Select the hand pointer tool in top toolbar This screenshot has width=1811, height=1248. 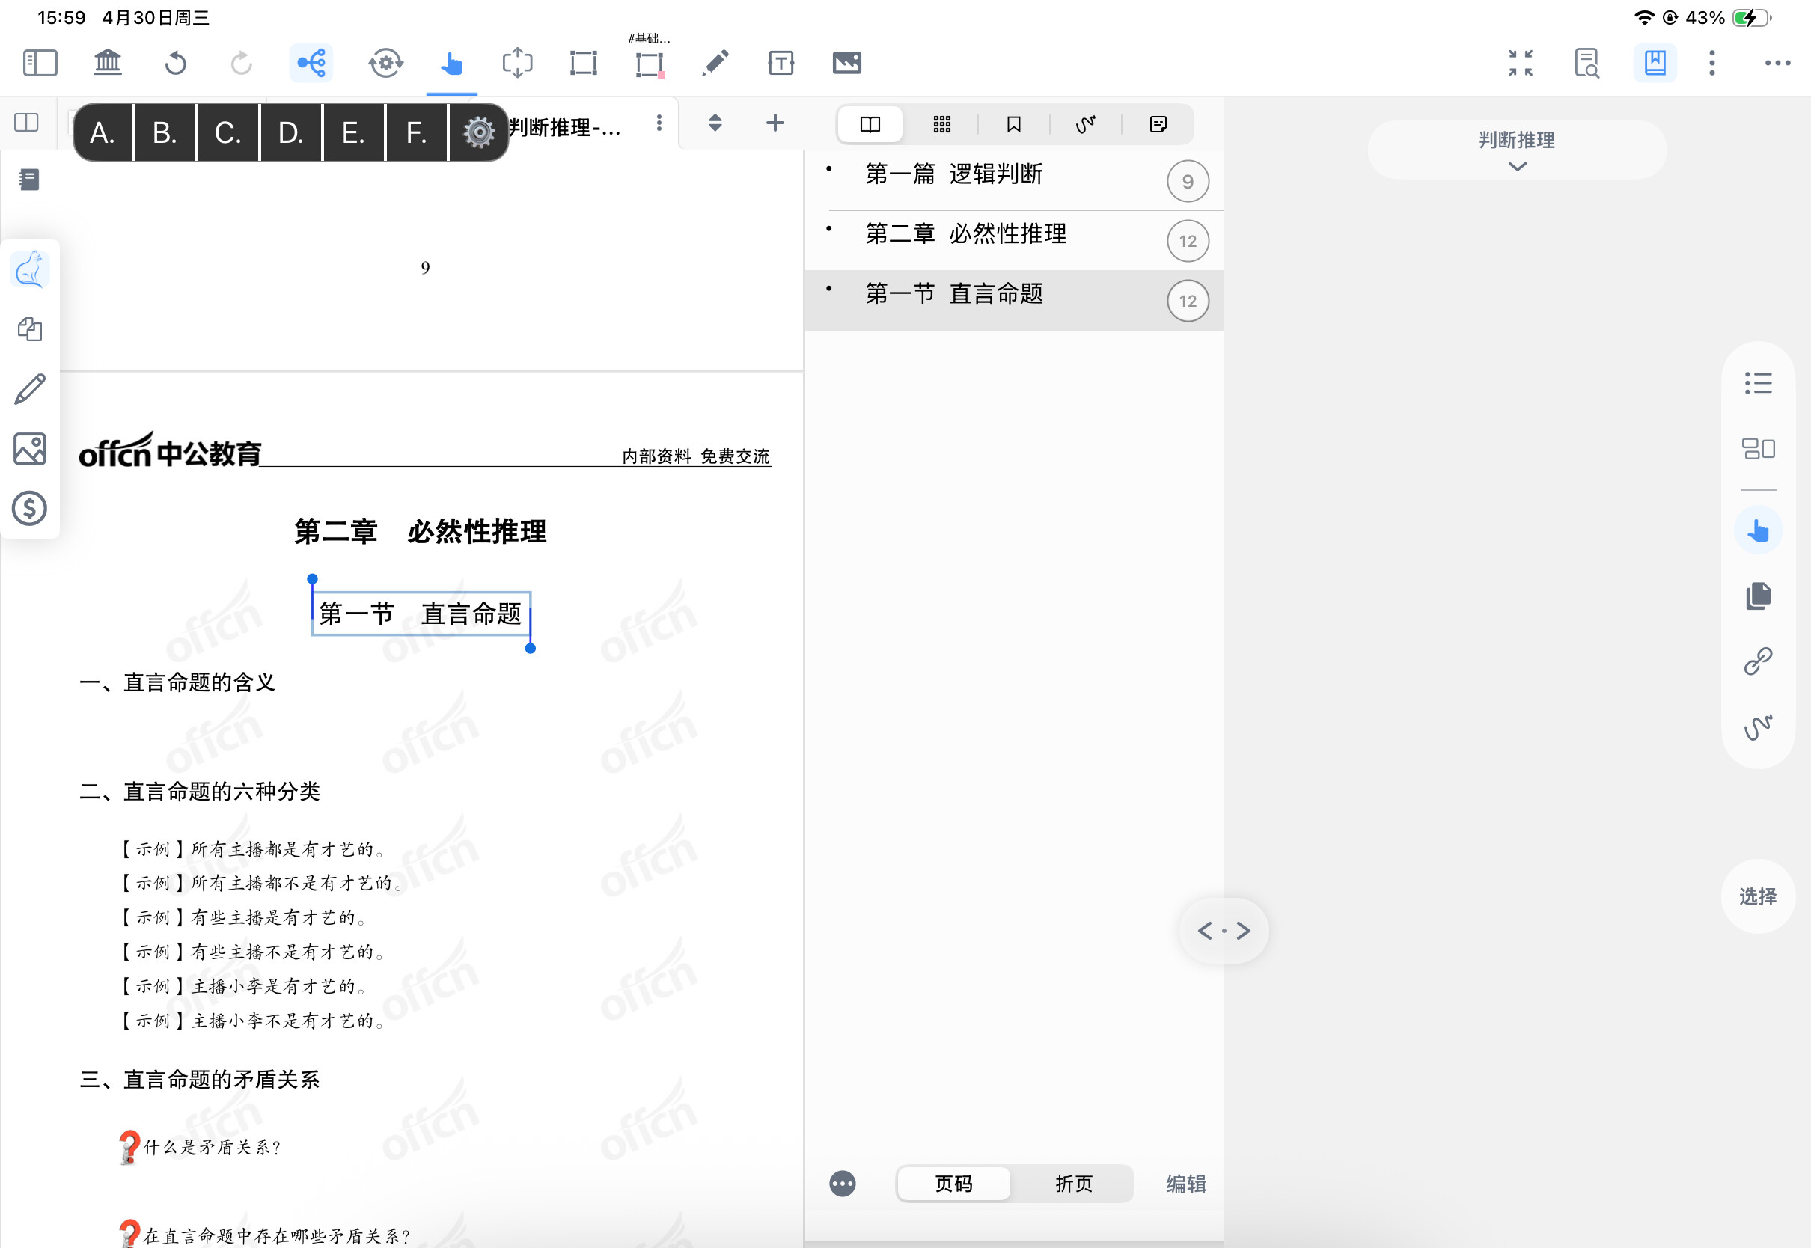pos(451,63)
